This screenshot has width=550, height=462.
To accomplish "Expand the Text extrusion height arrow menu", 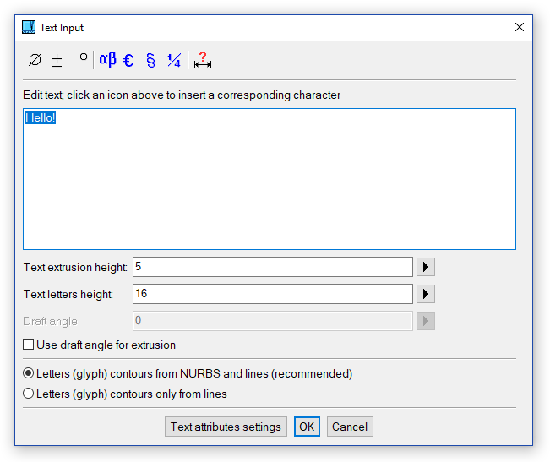I will (x=426, y=267).
